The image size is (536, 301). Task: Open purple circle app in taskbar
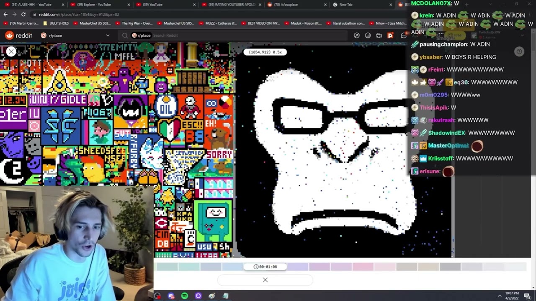pyautogui.click(x=198, y=296)
